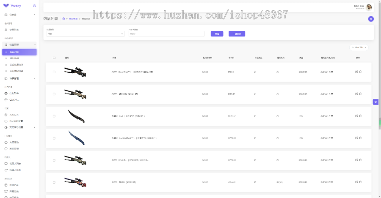Image resolution: width=381 pixels, height=198 pixels.
Task: Expand the 仪表盘 sidebar group
Action: pos(19,15)
